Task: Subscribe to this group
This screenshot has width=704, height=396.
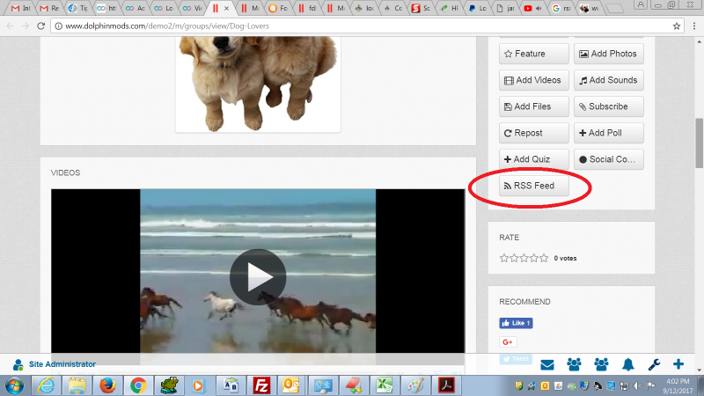Action: 608,106
